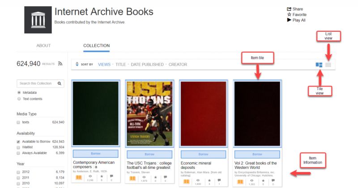Screen dimensions: 358x188
Task: Click reviews comment icon under Vol 2: Great books
Action: 273,180
